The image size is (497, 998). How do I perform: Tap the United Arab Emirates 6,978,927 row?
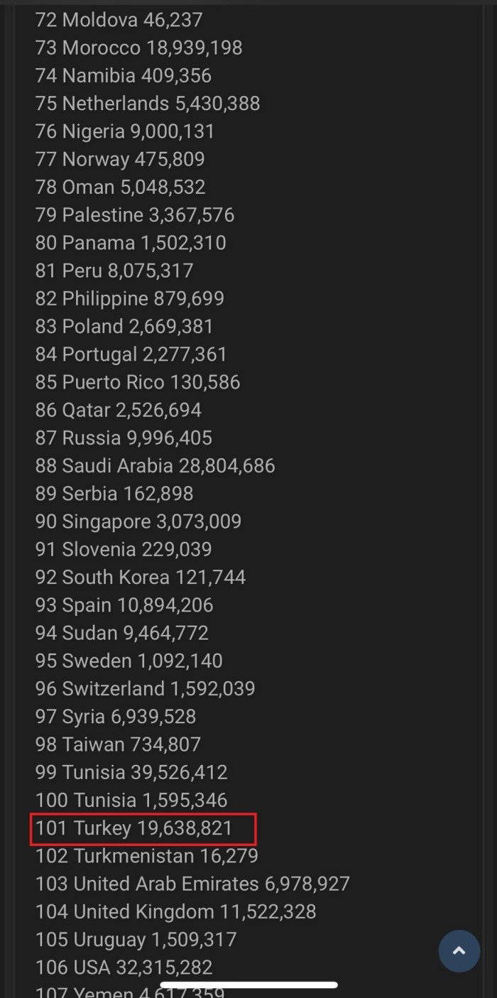pyautogui.click(x=192, y=884)
